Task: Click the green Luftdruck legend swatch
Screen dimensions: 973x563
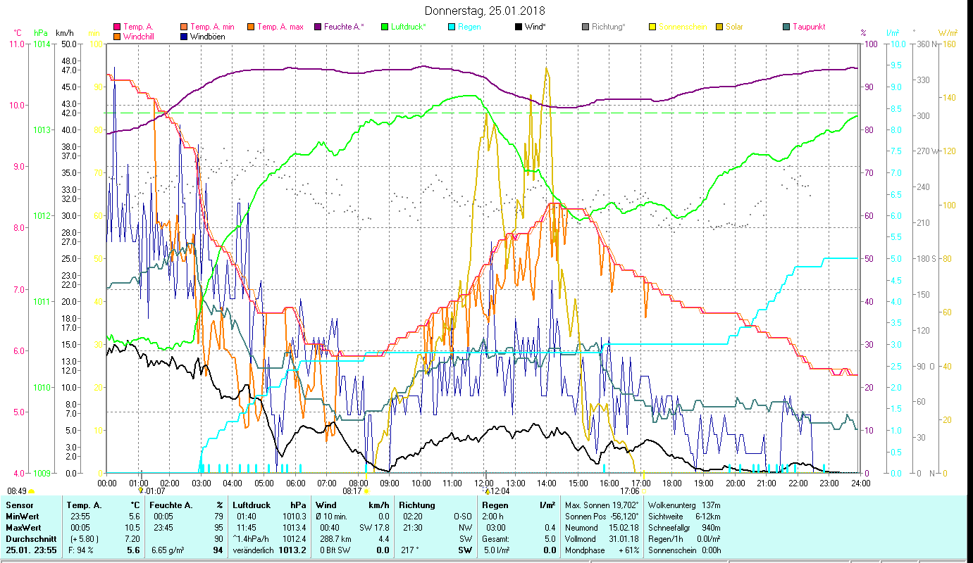Action: 384,27
